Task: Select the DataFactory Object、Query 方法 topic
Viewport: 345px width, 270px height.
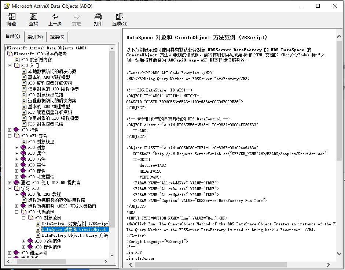Action: coord(75,235)
